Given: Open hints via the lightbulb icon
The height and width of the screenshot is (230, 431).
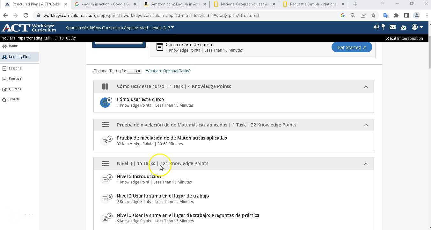Looking at the screenshot, I should click(383, 27).
